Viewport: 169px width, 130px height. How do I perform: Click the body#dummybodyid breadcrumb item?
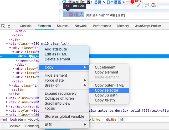[25, 120]
